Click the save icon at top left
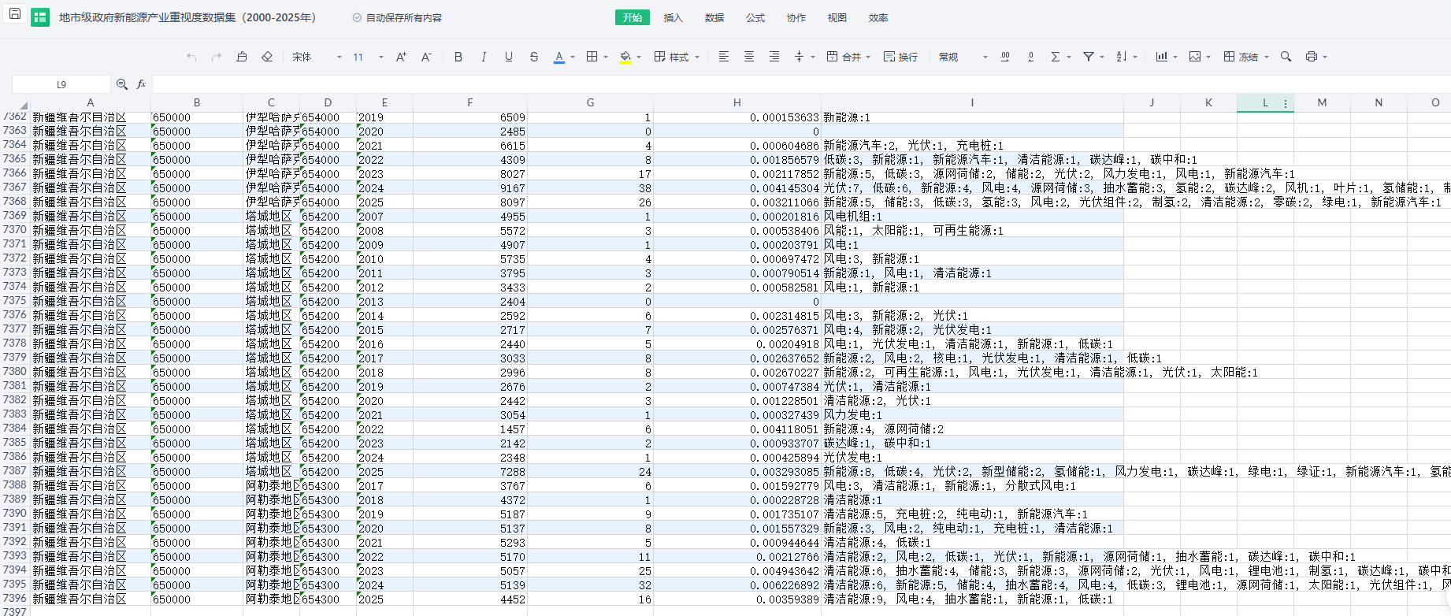This screenshot has width=1451, height=616. click(14, 14)
